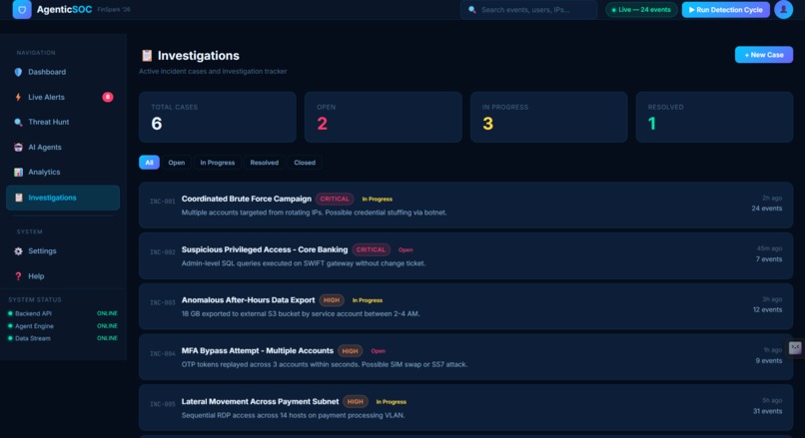Focus the Search events, users, IPs field
Viewport: 805px width, 438px height.
click(x=528, y=10)
